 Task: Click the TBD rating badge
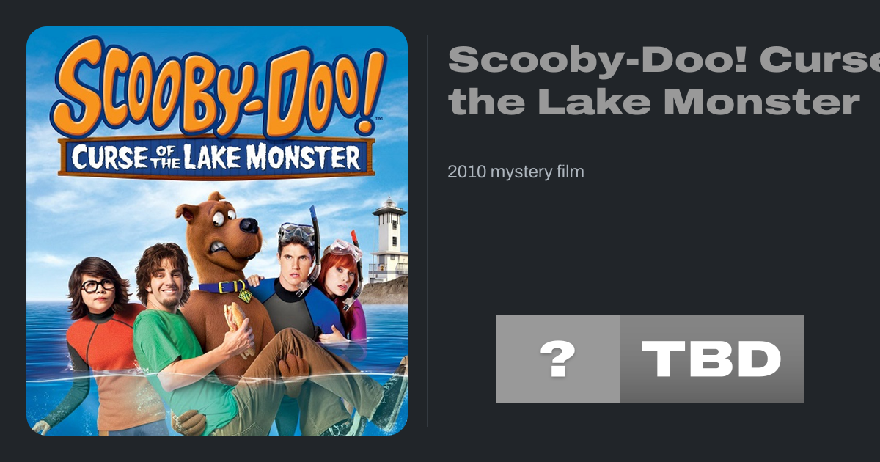711,359
